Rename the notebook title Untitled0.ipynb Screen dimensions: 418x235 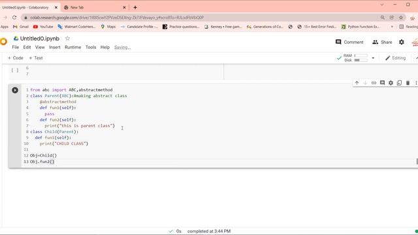tap(40, 39)
